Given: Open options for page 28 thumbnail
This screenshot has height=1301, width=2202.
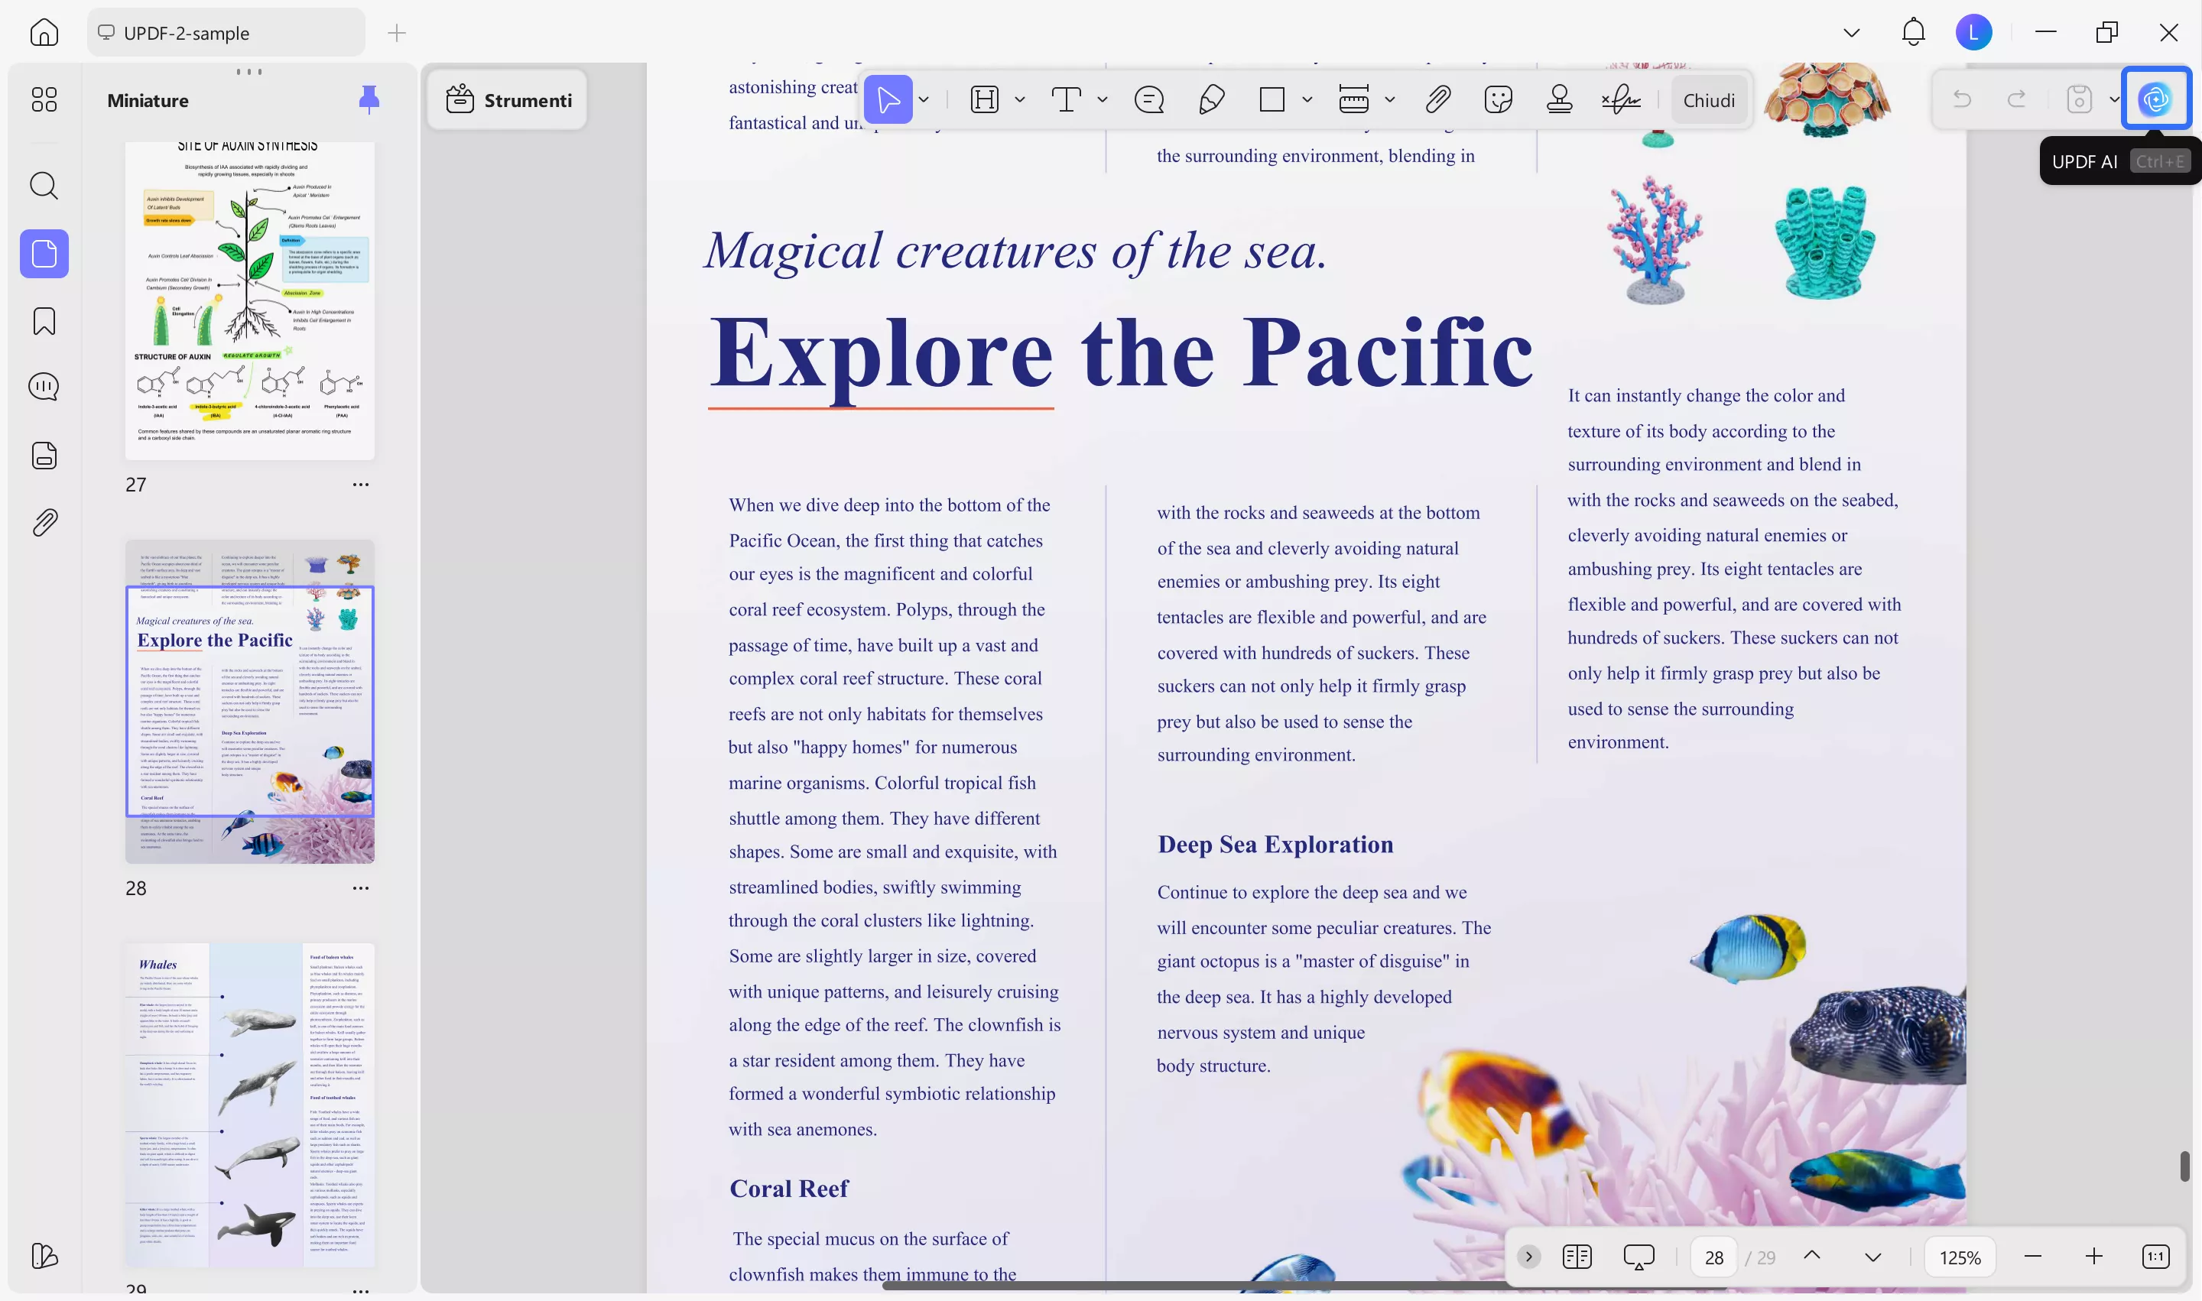Looking at the screenshot, I should (x=360, y=887).
